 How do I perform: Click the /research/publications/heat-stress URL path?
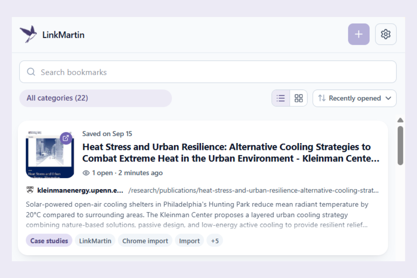click(253, 190)
